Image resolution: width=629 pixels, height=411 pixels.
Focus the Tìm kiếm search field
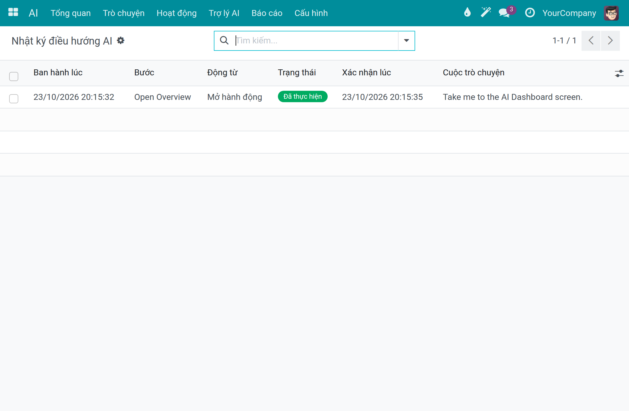coord(316,41)
